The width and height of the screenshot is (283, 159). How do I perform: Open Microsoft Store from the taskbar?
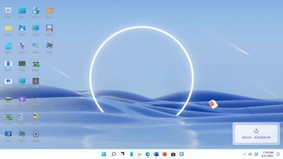173,154
